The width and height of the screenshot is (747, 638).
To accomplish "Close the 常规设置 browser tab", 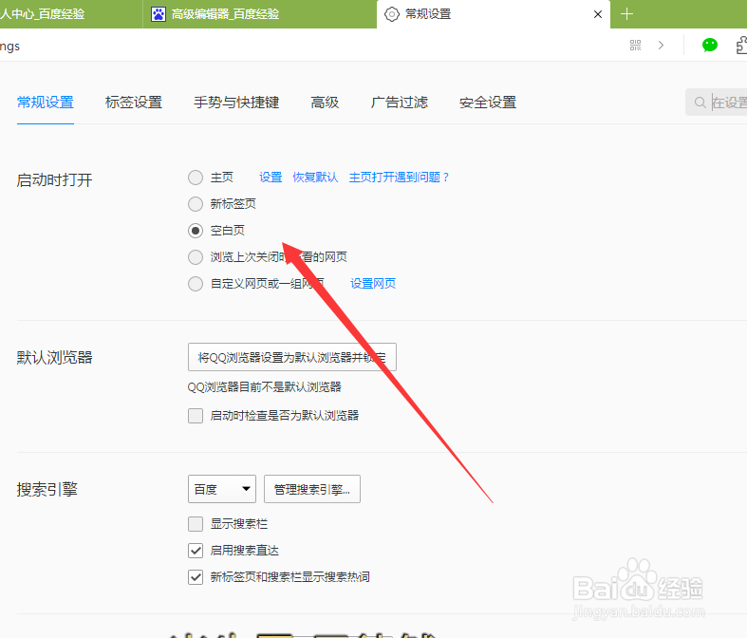I will (x=598, y=14).
